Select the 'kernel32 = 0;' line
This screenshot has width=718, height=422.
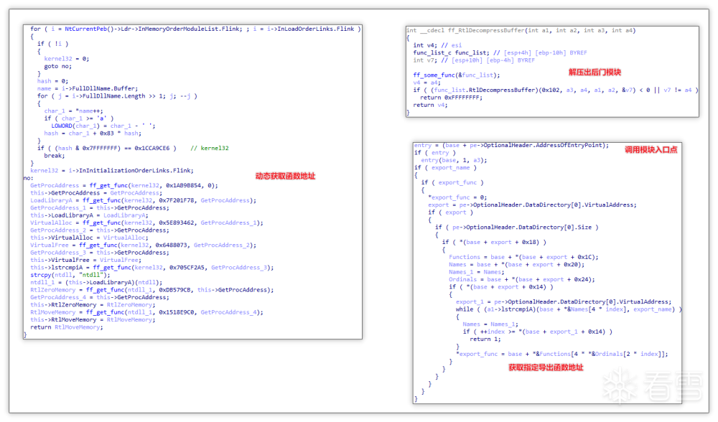point(66,59)
